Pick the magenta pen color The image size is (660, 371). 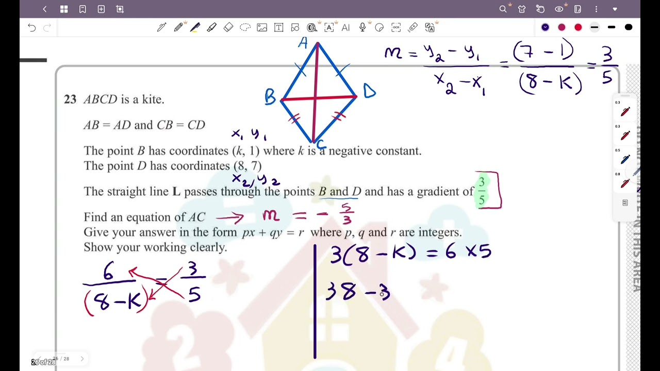(562, 27)
